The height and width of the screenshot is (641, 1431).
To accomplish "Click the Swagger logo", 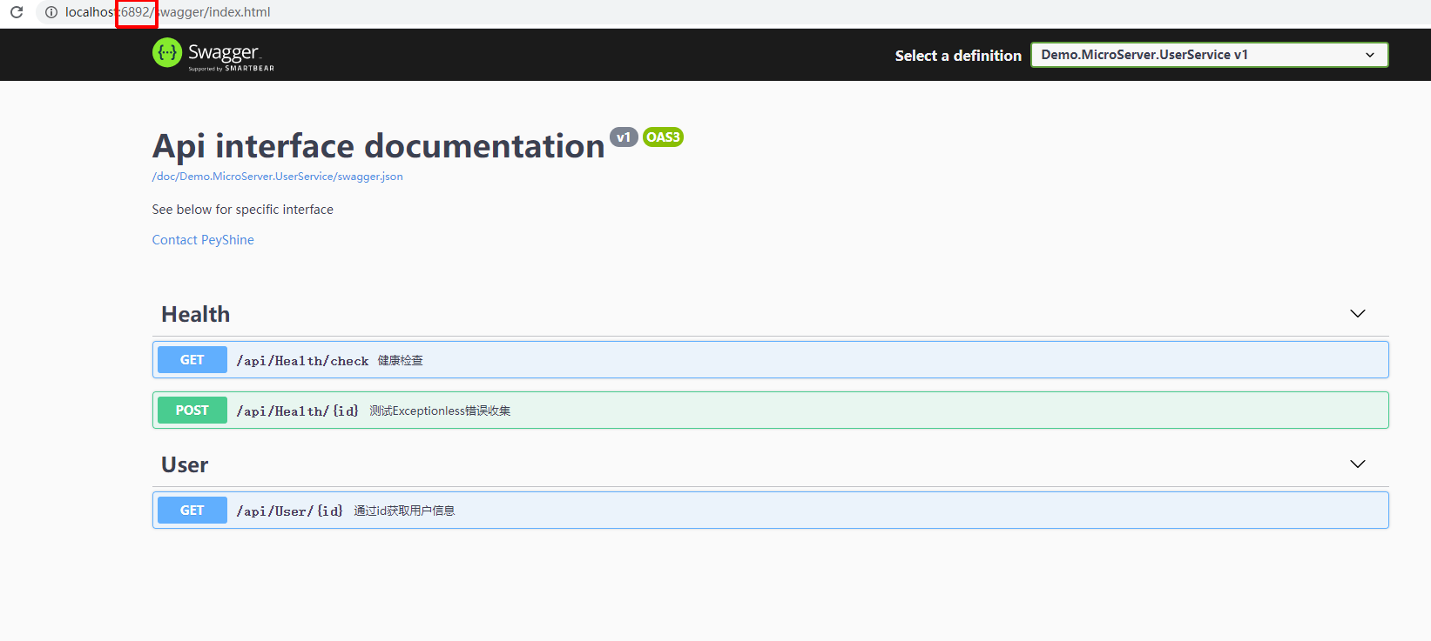I will (x=213, y=55).
